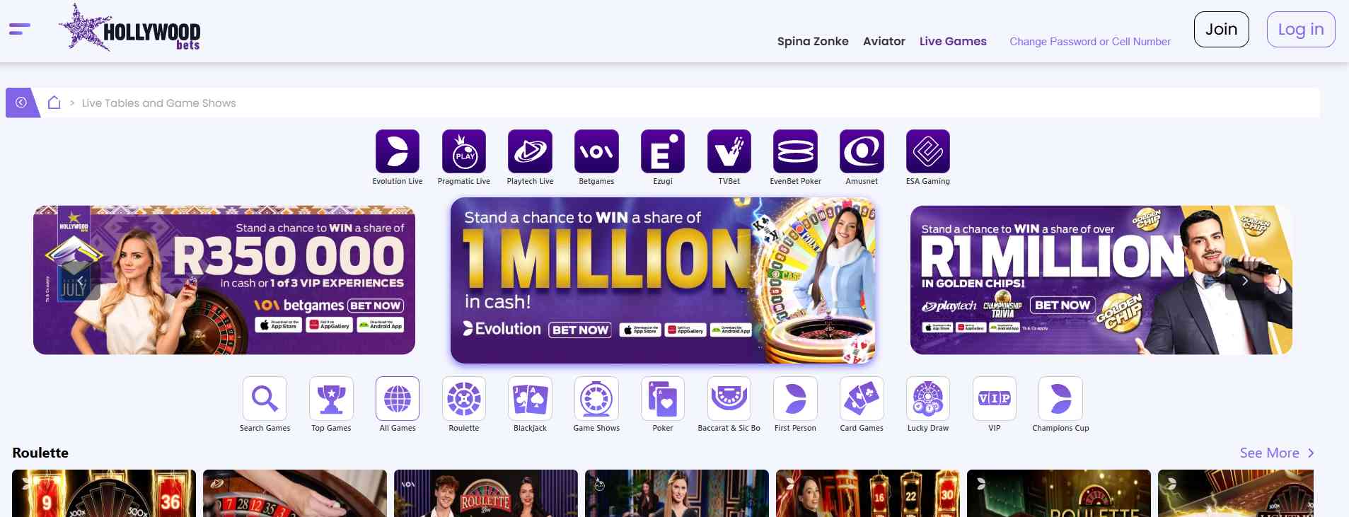Click BET NOW on Betgames R350 000 banner
Viewport: 1349px width, 517px height.
pyautogui.click(x=376, y=306)
